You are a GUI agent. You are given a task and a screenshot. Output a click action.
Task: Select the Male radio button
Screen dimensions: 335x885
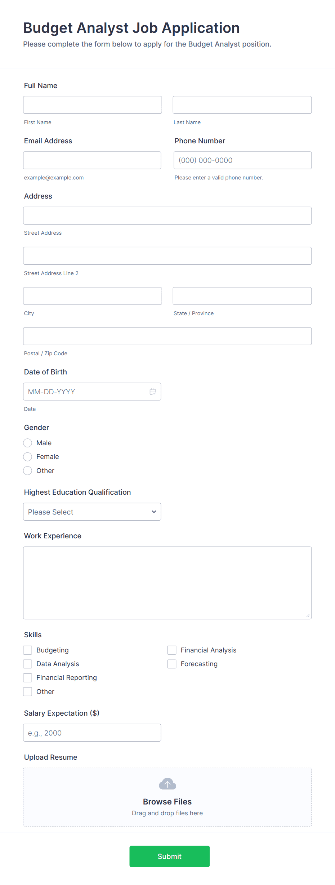[28, 443]
